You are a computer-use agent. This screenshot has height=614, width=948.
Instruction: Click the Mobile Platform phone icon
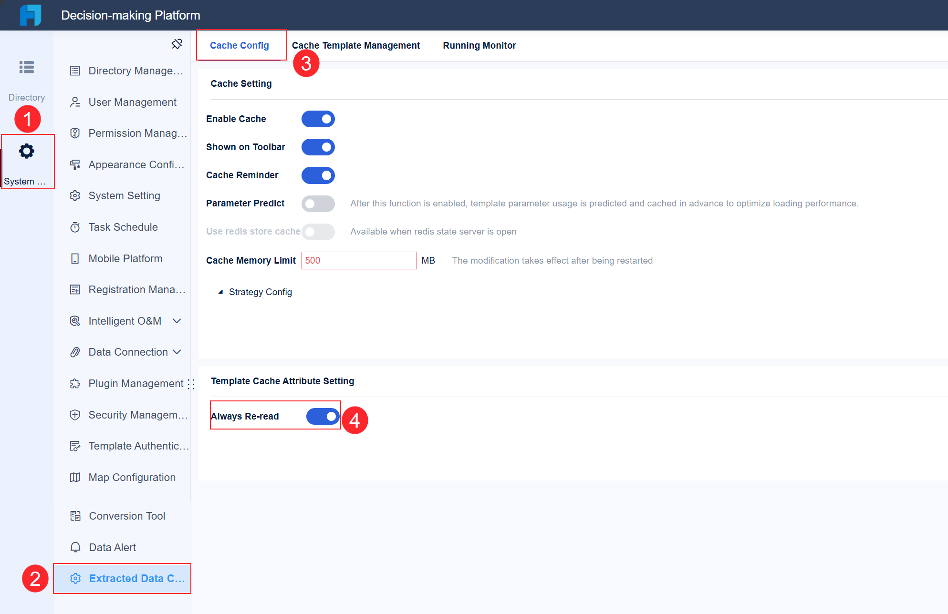[75, 258]
